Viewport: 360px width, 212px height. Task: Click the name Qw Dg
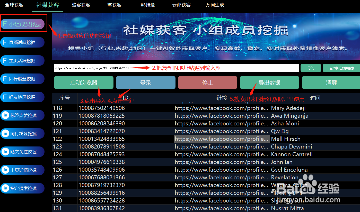pyautogui.click(x=280, y=131)
